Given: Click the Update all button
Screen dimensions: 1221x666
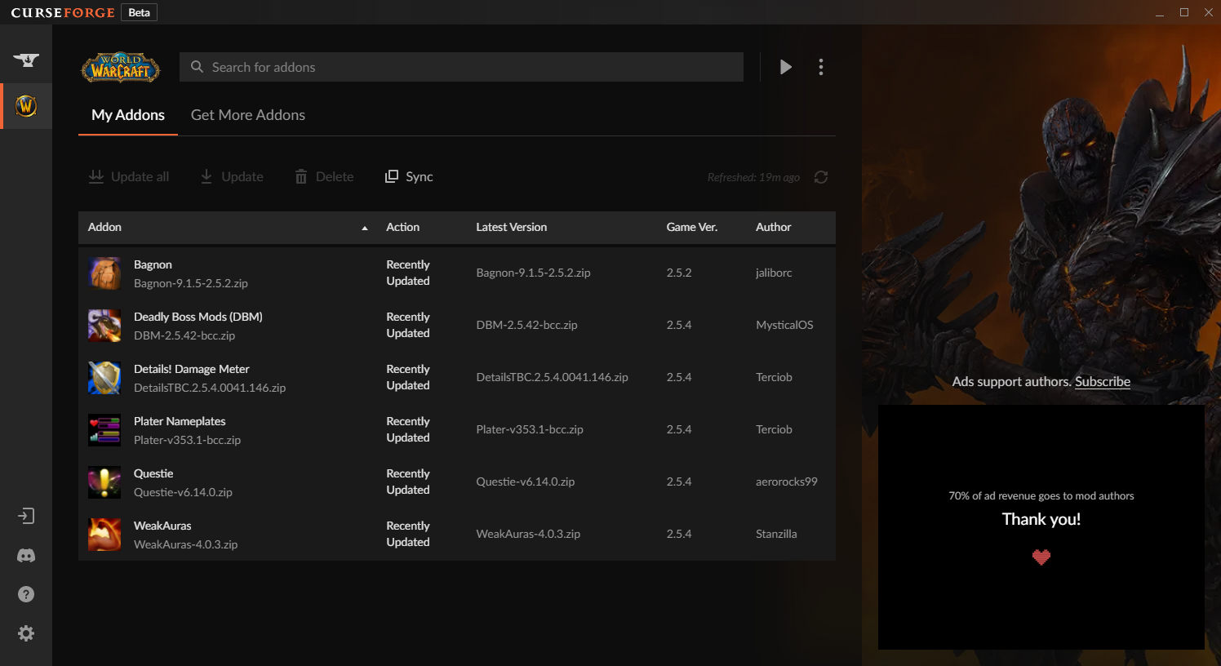Looking at the screenshot, I should [x=129, y=176].
